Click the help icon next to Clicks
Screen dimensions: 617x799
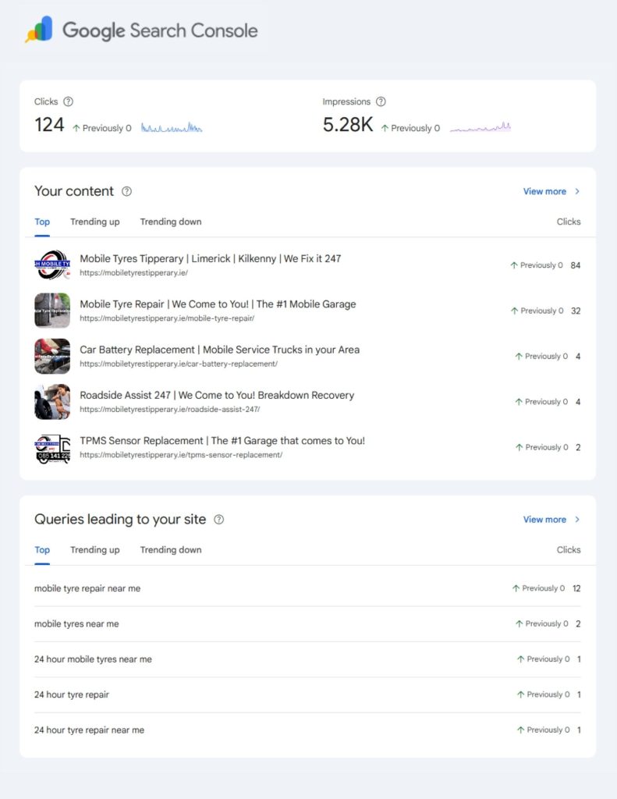tap(69, 101)
